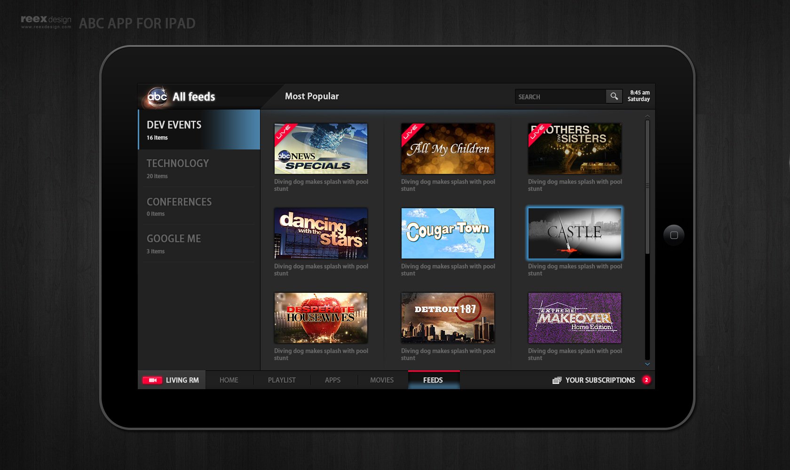Open YOUR SUBSCRIPTIONS
Viewport: 790px width, 470px height.
click(600, 380)
